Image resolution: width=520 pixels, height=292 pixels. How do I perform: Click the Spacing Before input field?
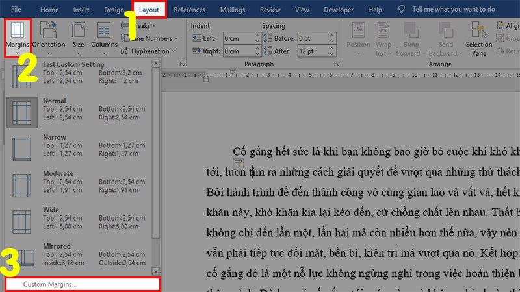click(313, 38)
